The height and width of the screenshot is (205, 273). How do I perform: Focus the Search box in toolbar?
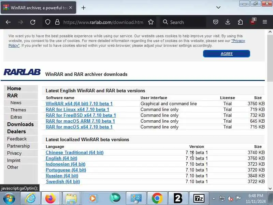[x=183, y=22]
